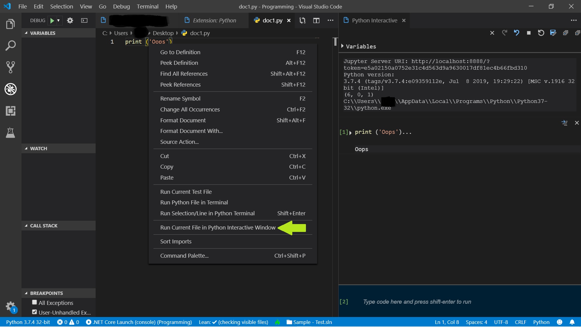The image size is (581, 327).
Task: Open the Debug view in the activity bar
Action: (11, 89)
